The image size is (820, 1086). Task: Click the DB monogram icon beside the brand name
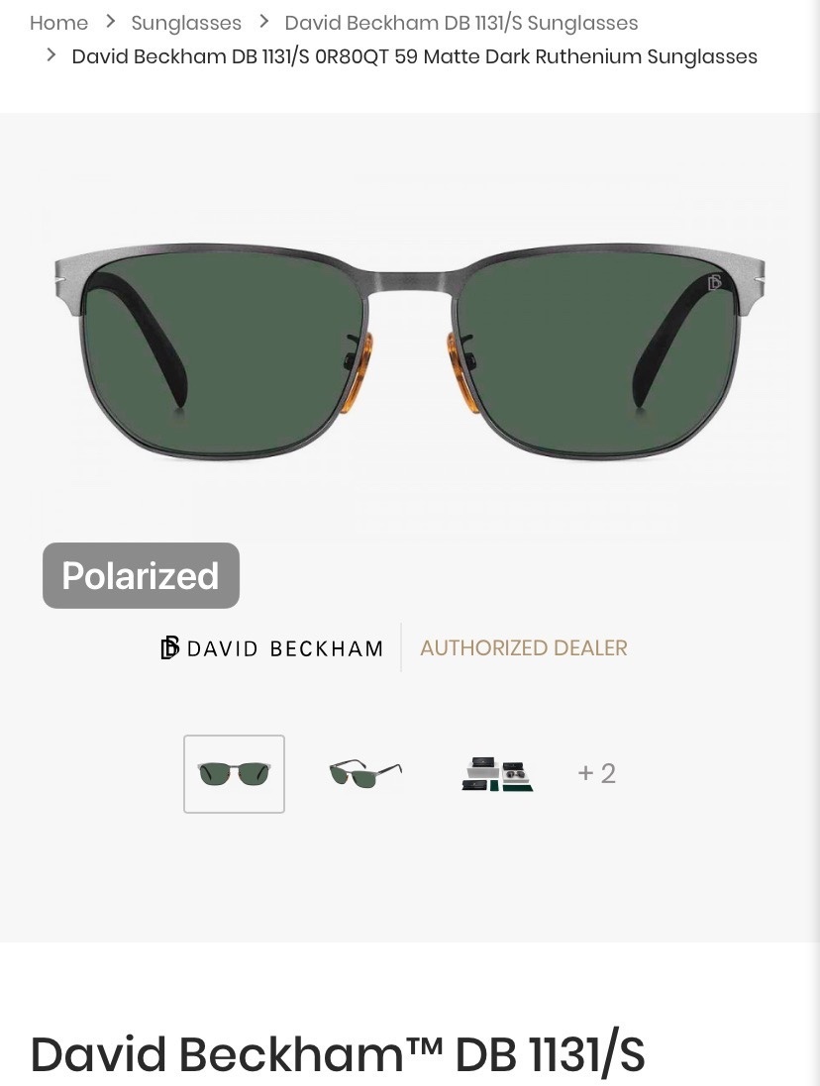(x=169, y=647)
